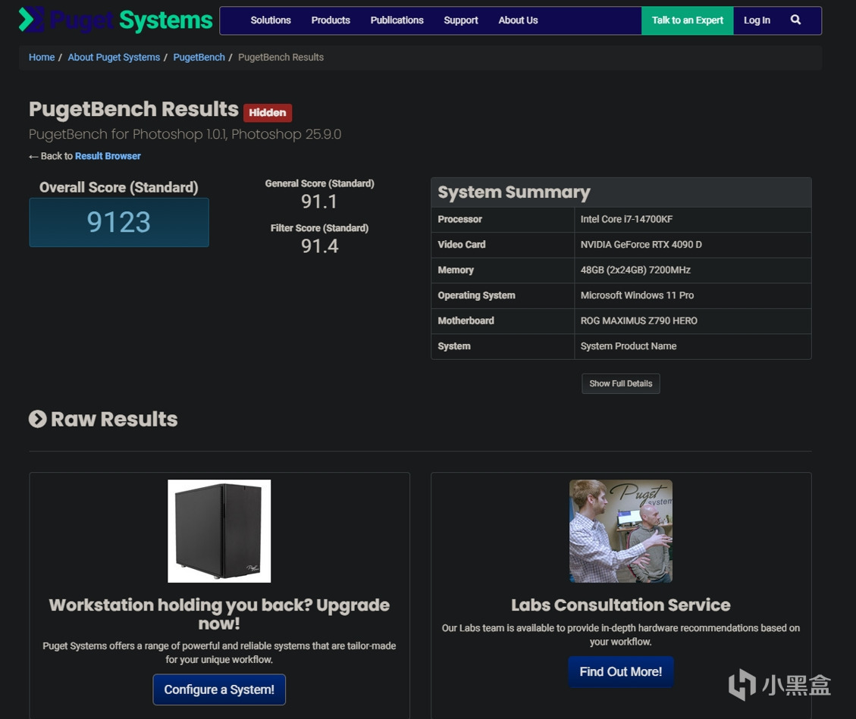The height and width of the screenshot is (719, 856).
Task: Click Intel Core i7-14700KF processor cell
Action: point(692,219)
